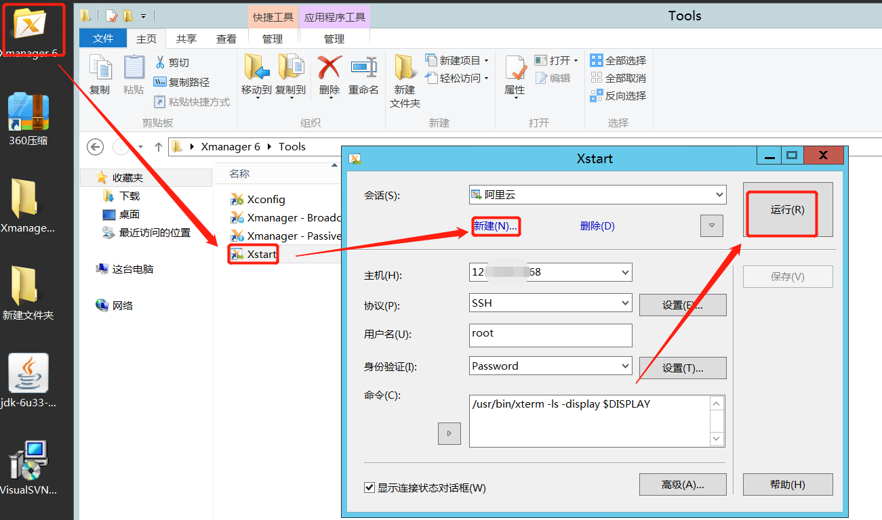Click the 新建(N)... link
This screenshot has width=882, height=520.
tap(496, 226)
